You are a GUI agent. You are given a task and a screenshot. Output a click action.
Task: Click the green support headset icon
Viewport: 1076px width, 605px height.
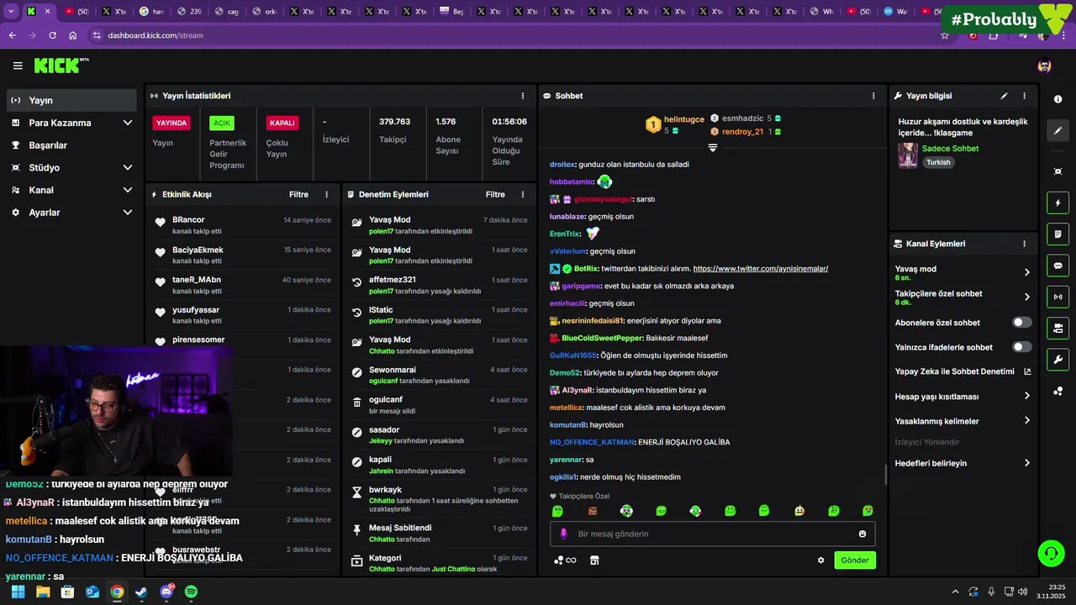[x=1051, y=553]
